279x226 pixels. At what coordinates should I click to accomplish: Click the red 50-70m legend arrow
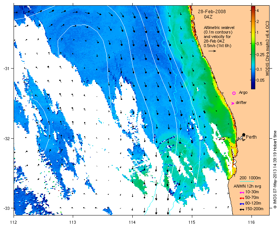point(242,198)
